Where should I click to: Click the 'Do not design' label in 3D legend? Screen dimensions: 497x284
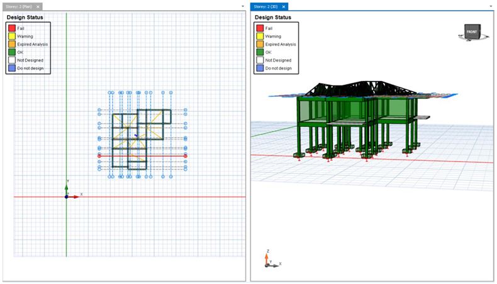click(x=278, y=68)
